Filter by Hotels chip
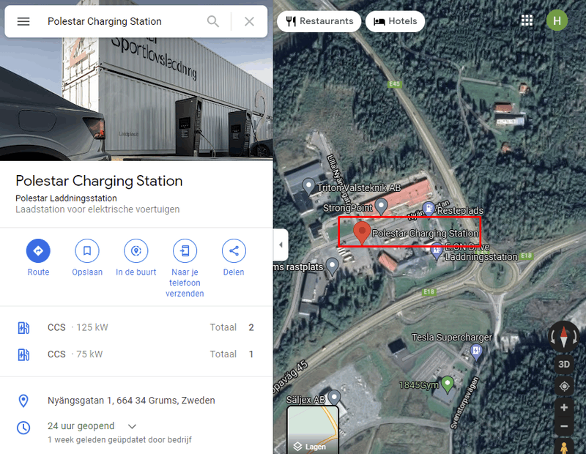This screenshot has width=586, height=454. 395,21
